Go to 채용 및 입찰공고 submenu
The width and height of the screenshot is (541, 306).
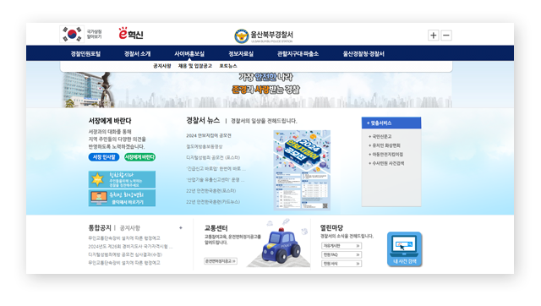195,66
